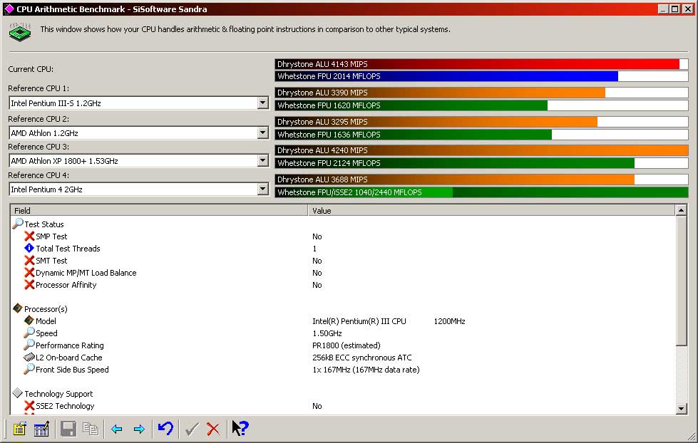Sort by the Value column header
This screenshot has width=698, height=443.
pos(491,210)
